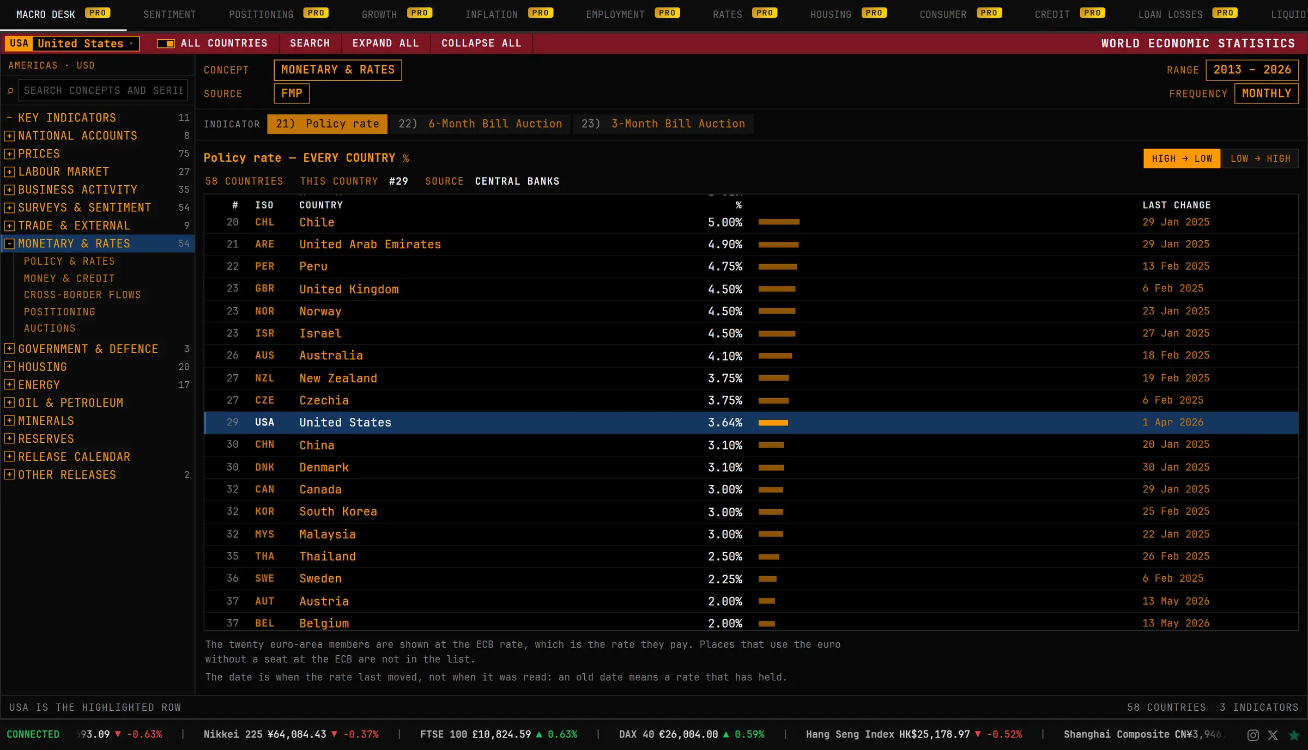Open the Monetary & Rates concept selector

click(338, 70)
